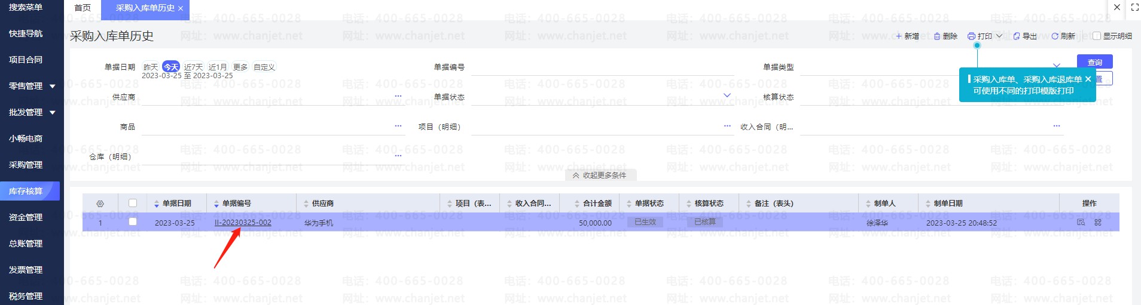Switch to the 首页 tab
Screen dimensions: 1141x305
pyautogui.click(x=83, y=8)
